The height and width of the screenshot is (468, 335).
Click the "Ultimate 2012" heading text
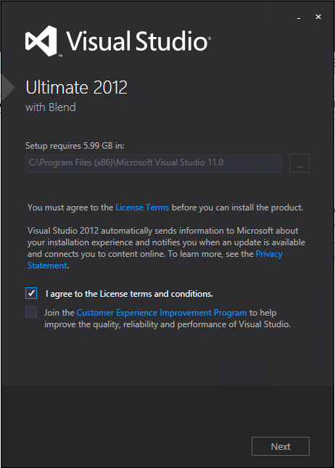tap(77, 88)
